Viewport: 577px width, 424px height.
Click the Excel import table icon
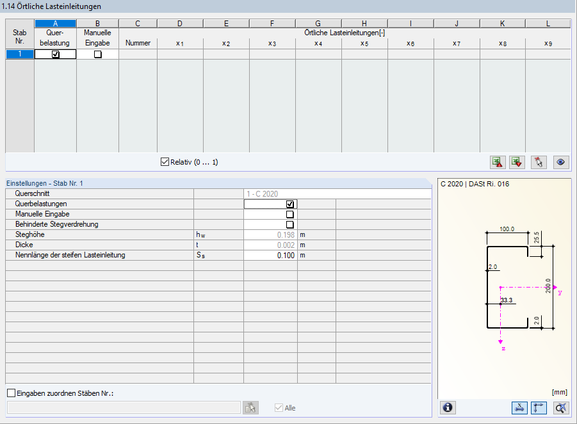[x=517, y=162]
